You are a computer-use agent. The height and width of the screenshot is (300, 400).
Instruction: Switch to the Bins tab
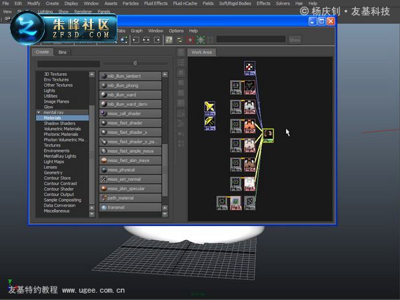tap(63, 52)
